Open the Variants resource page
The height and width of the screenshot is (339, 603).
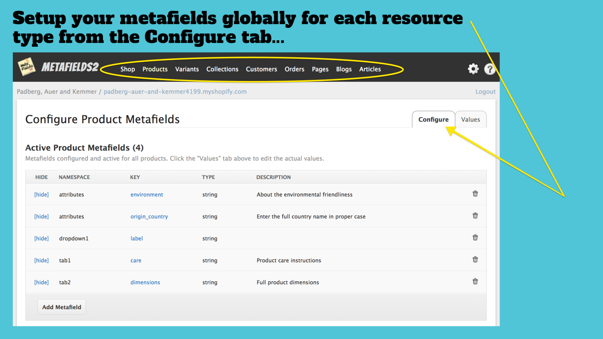point(187,69)
